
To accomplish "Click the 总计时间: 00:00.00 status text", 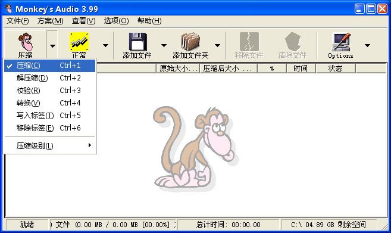I will click(229, 225).
